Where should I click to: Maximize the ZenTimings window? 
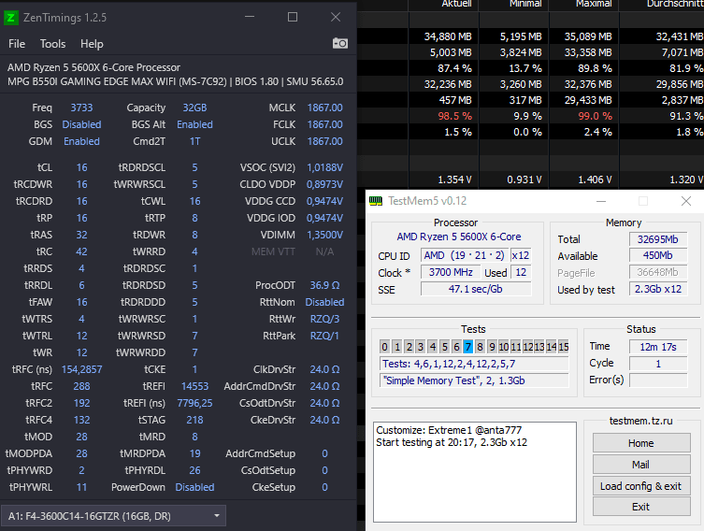click(293, 17)
